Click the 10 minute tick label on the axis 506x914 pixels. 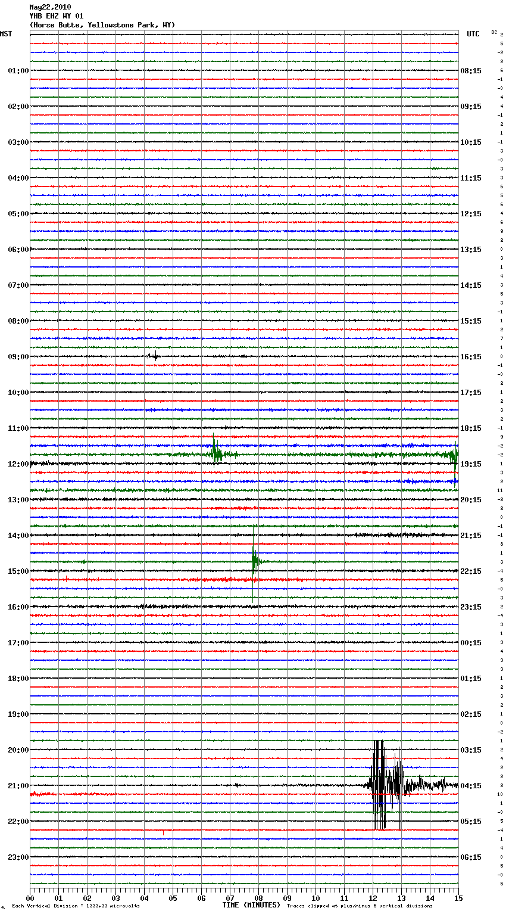(x=316, y=898)
